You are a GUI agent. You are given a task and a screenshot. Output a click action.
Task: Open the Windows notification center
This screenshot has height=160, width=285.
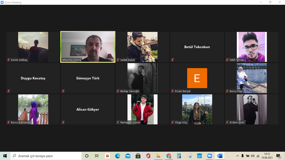click(278, 156)
